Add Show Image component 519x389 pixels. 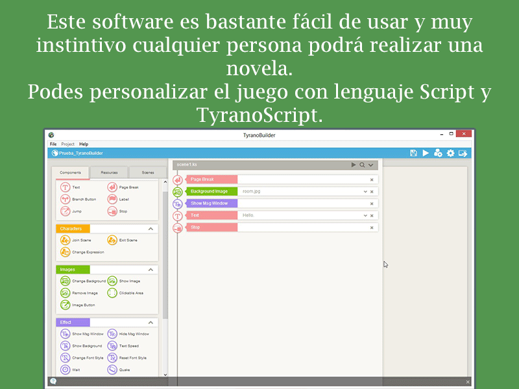[124, 281]
